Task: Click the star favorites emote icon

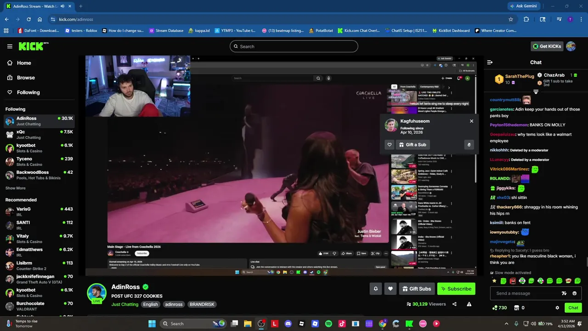Action: [x=494, y=280]
